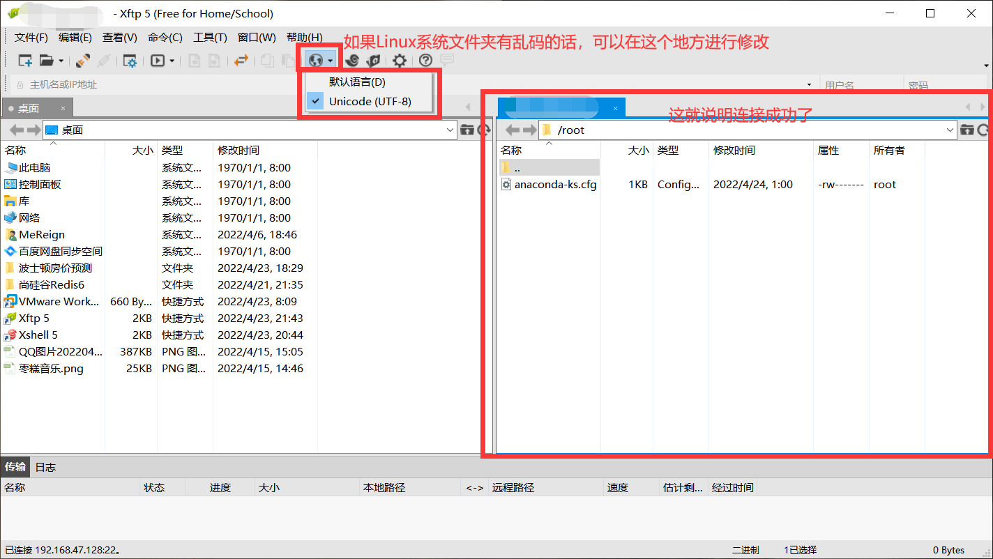Open the 窗口(W) menu
Screen dimensions: 993x559
(x=257, y=38)
